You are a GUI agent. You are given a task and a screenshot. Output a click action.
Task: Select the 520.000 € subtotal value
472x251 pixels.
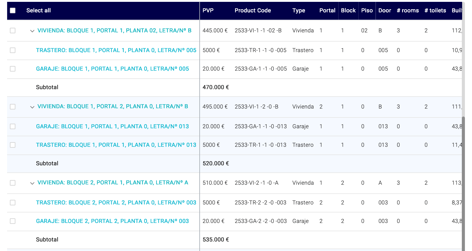tap(216, 163)
